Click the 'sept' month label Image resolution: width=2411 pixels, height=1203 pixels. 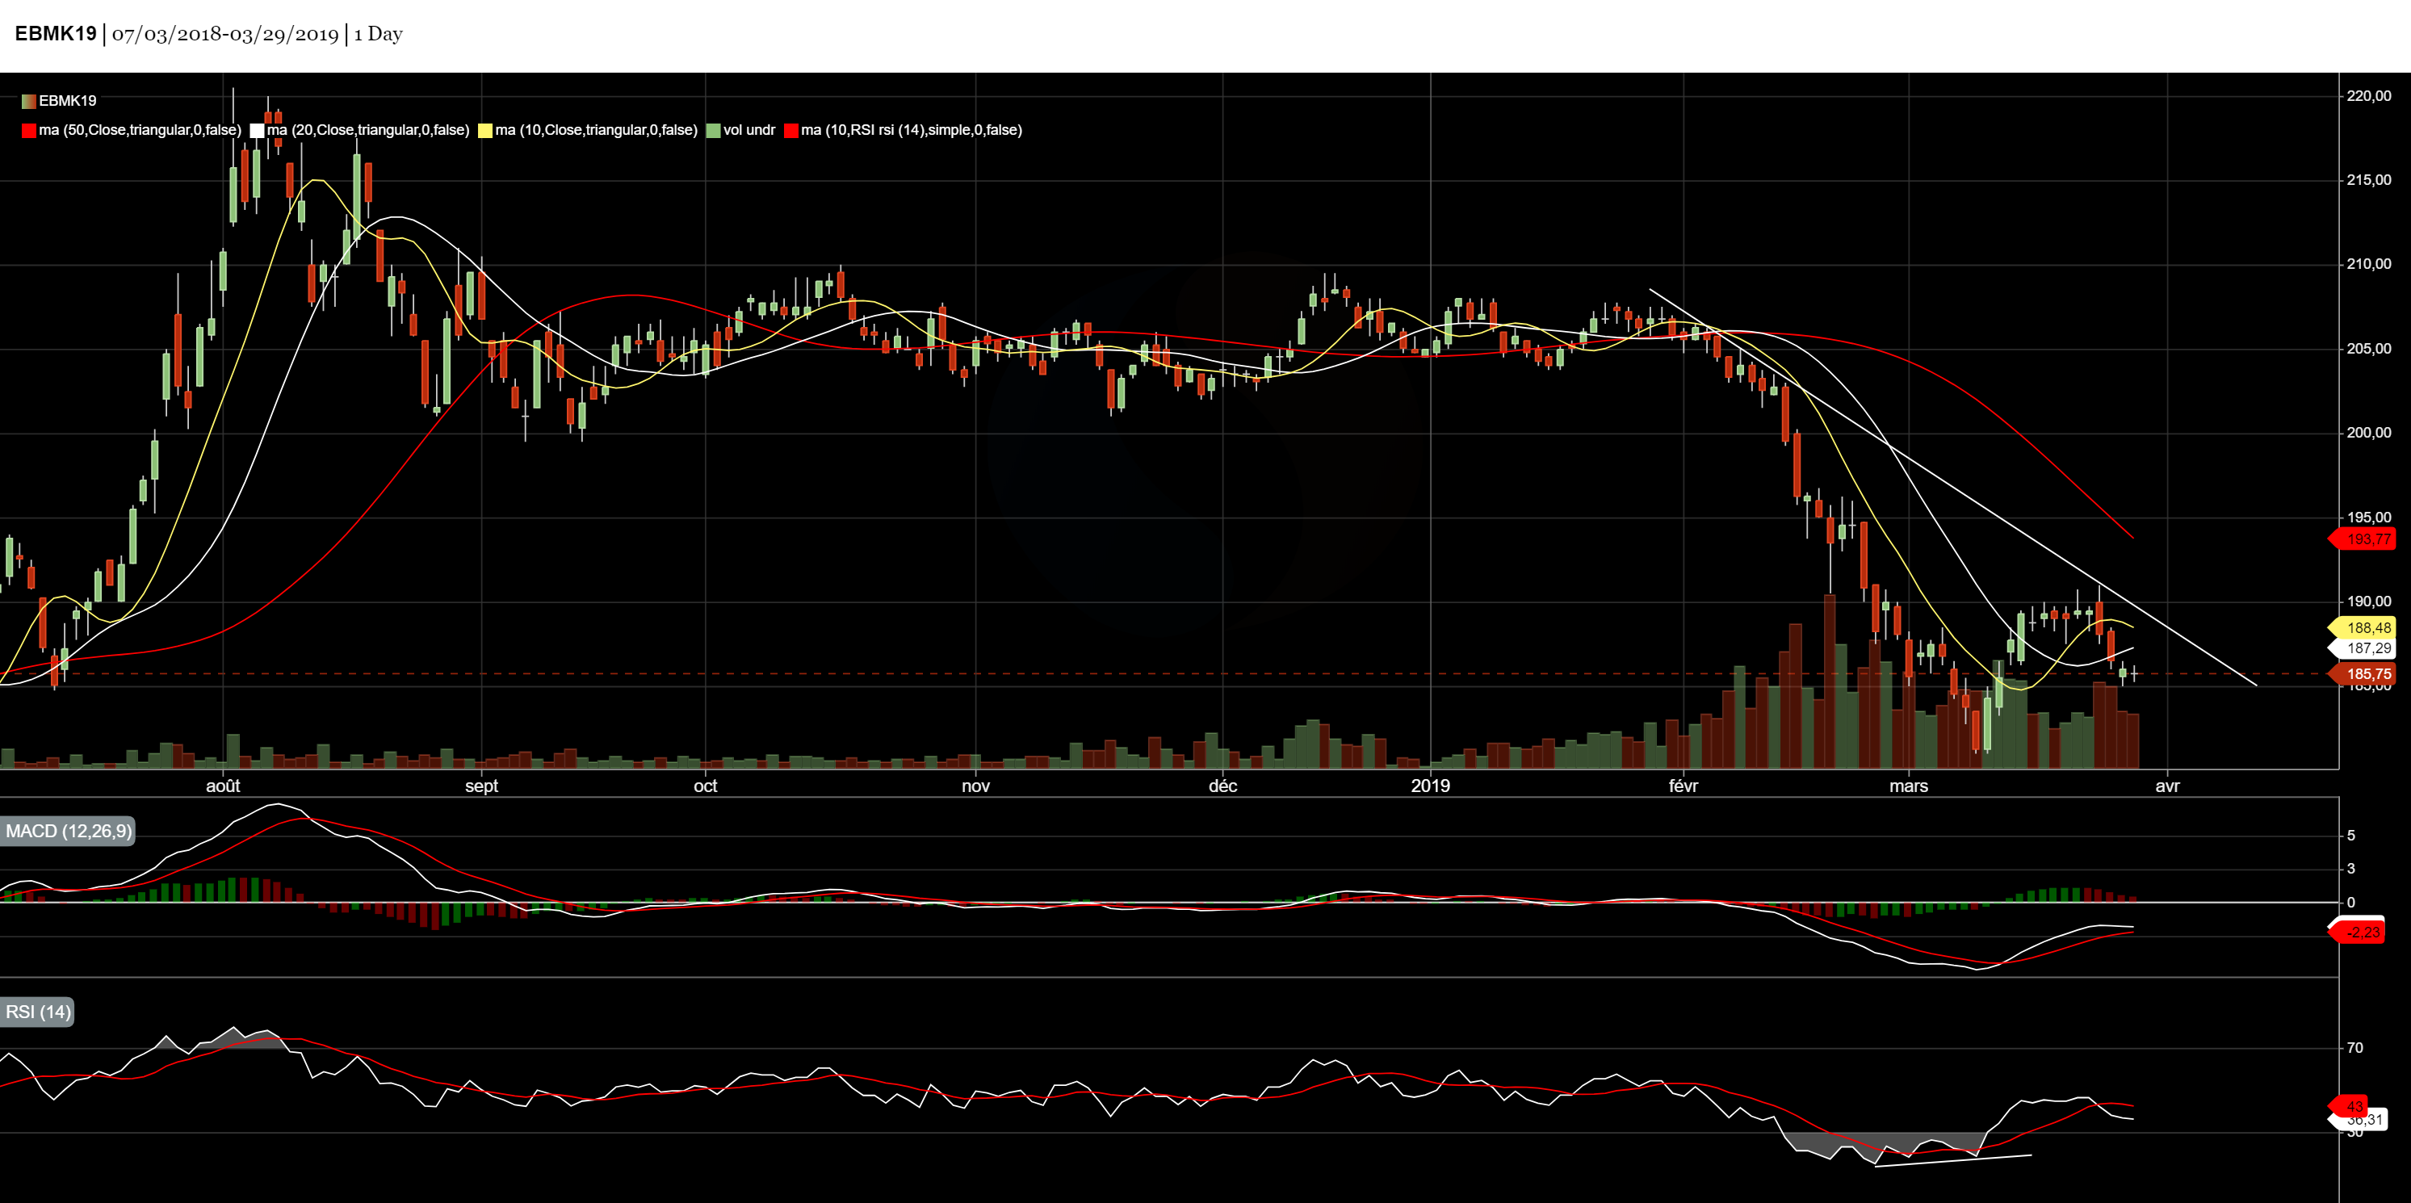click(x=482, y=786)
